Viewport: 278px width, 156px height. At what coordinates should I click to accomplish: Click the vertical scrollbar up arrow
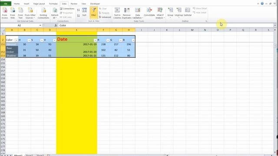pos(275,30)
